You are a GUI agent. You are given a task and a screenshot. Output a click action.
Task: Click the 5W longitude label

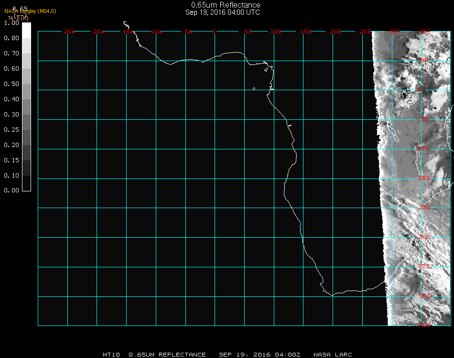tap(188, 32)
